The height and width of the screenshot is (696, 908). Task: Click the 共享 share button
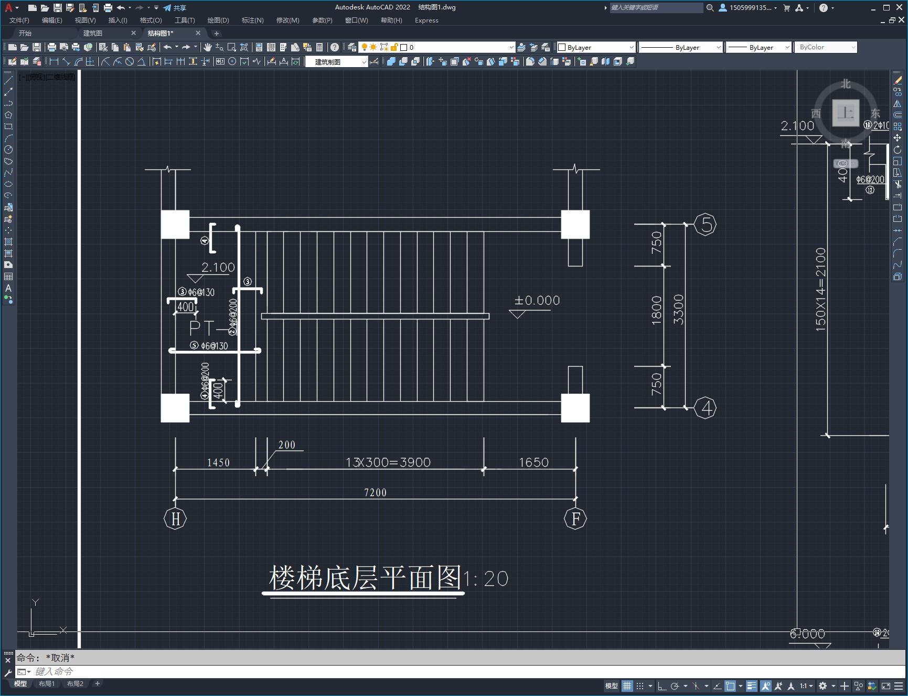pyautogui.click(x=175, y=8)
